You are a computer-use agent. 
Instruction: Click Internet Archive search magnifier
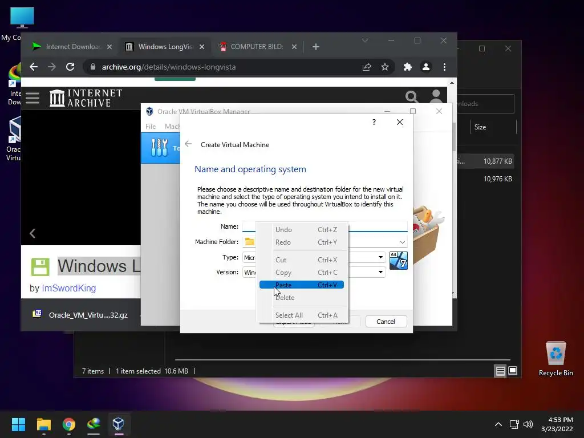[412, 97]
